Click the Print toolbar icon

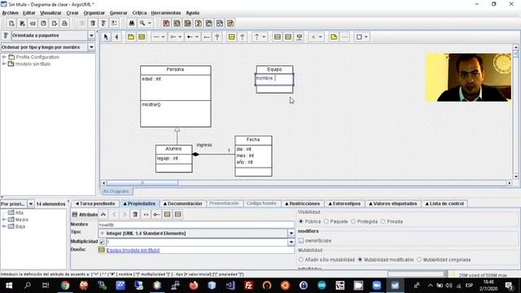click(64, 24)
